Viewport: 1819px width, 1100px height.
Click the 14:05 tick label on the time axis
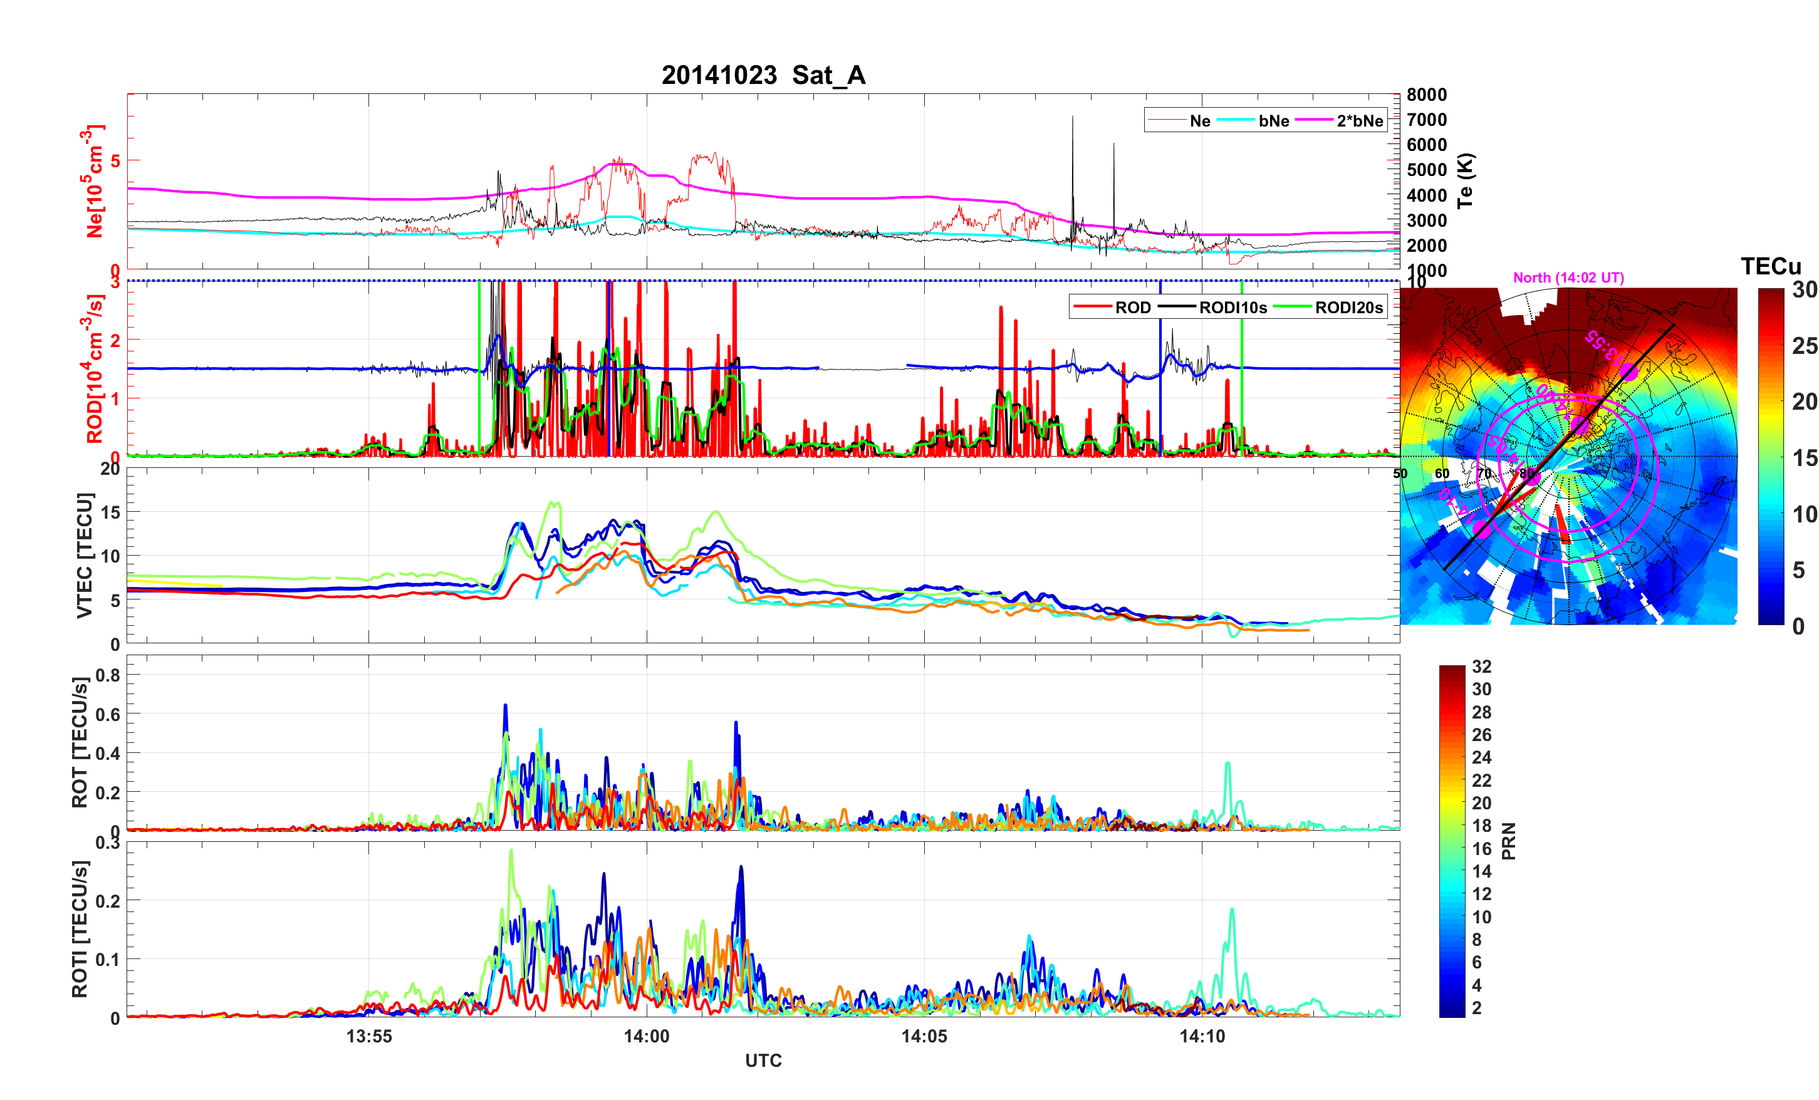(924, 1037)
